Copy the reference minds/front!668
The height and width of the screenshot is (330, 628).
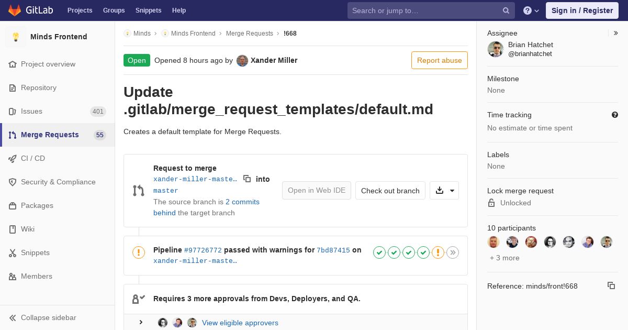(x=611, y=285)
